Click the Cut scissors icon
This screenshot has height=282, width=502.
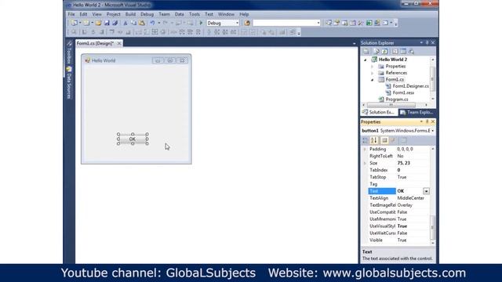[x=125, y=23]
